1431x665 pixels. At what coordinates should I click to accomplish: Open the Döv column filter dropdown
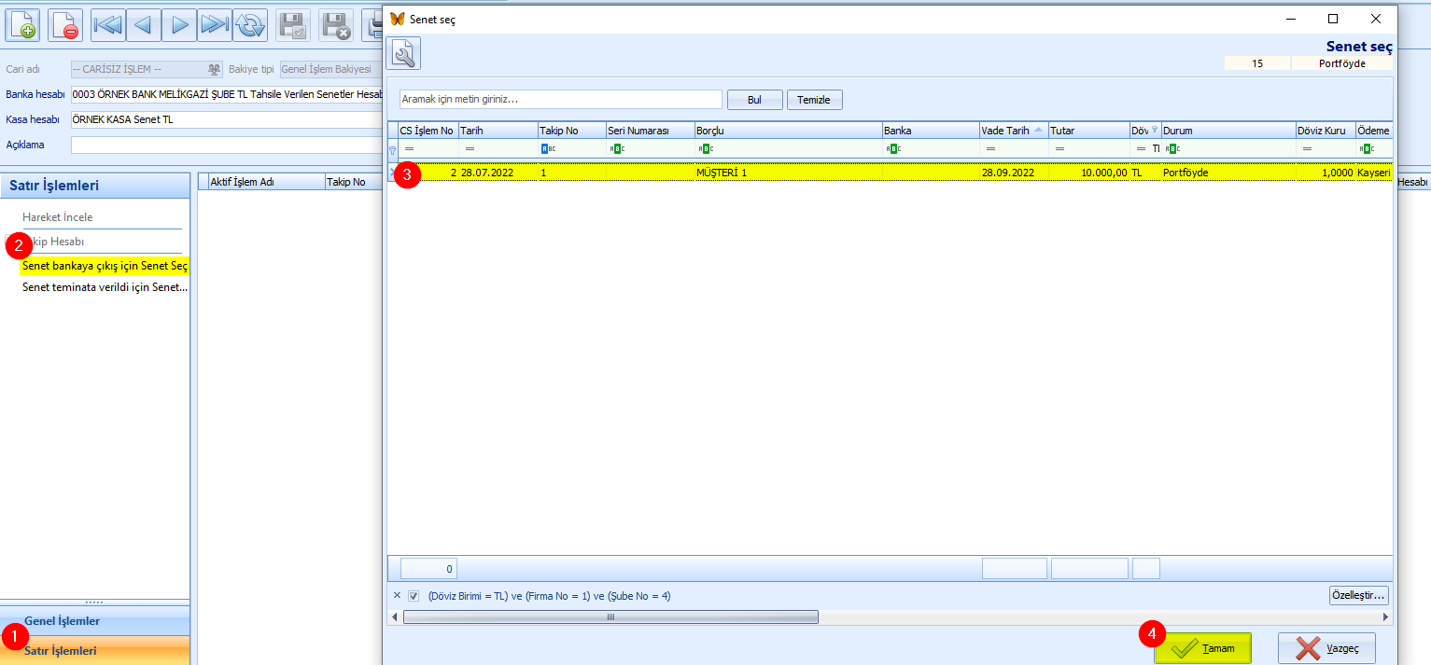coord(1154,131)
